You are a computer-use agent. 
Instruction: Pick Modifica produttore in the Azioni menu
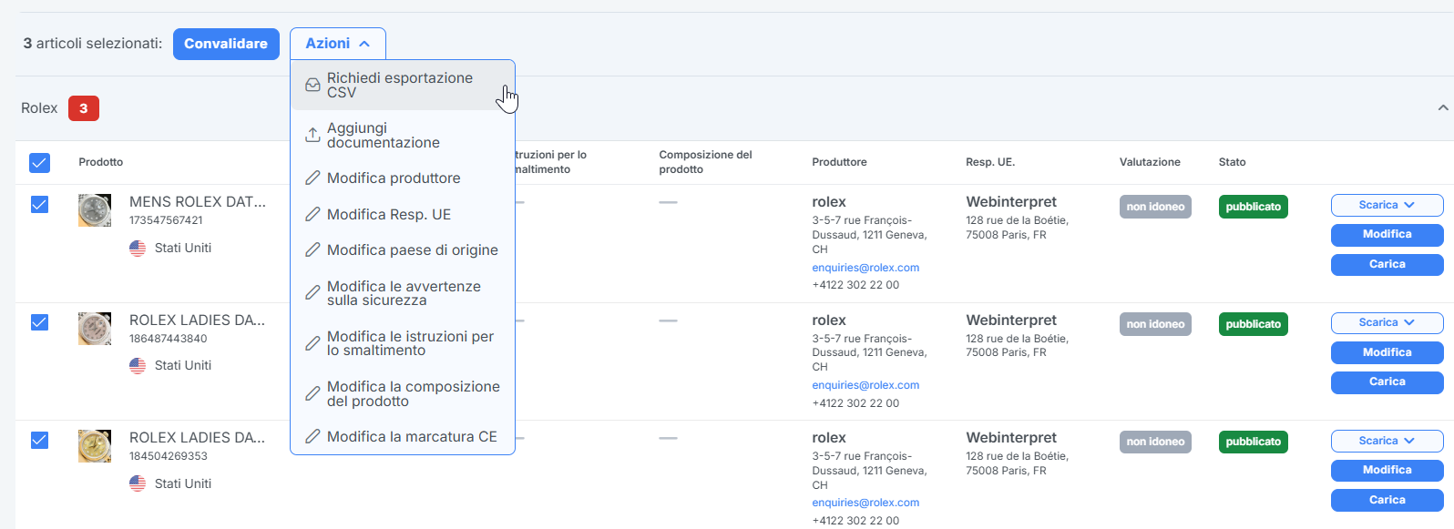pos(403,178)
